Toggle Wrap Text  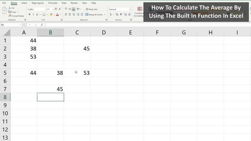point(91,9)
